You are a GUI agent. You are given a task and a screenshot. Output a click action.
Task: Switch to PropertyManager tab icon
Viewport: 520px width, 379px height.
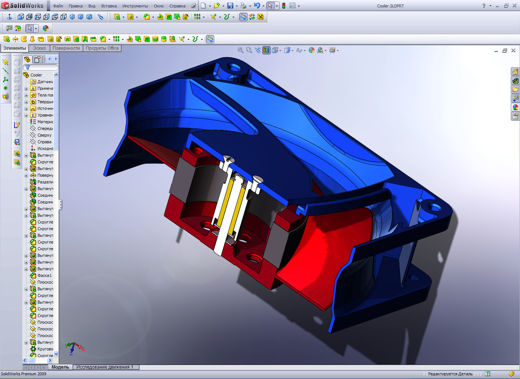point(38,59)
